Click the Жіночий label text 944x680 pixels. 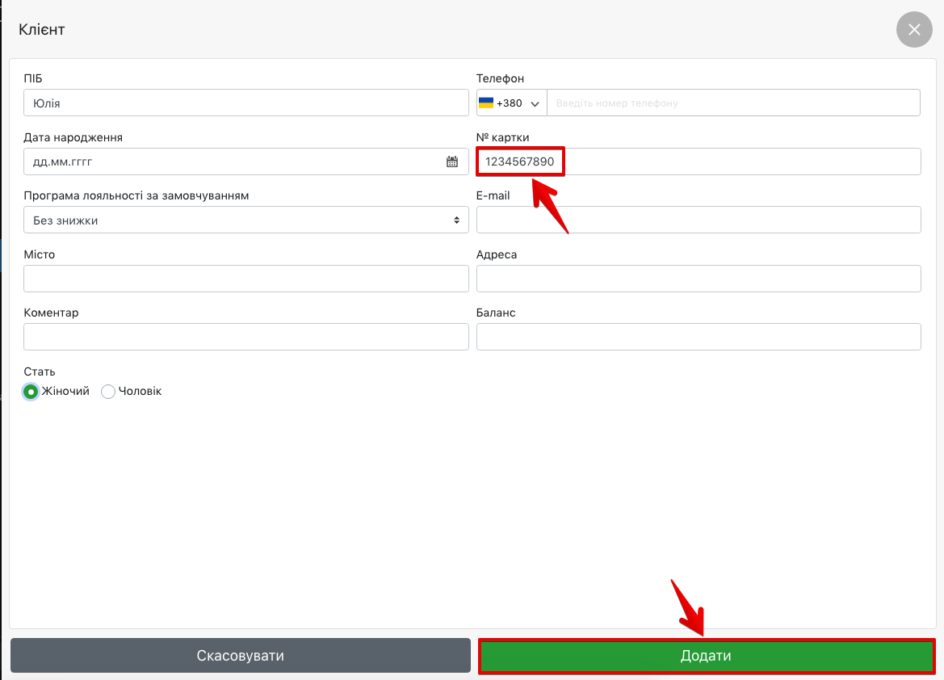(x=65, y=391)
